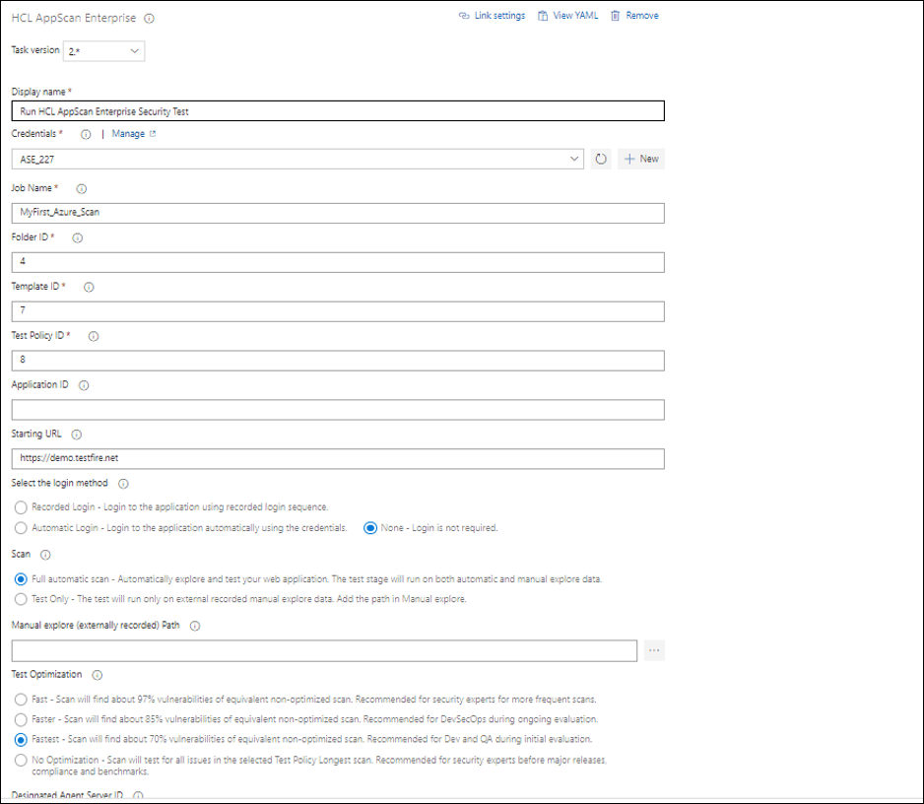Select Fast test optimization
Screen dimensions: 924x804
[22, 700]
